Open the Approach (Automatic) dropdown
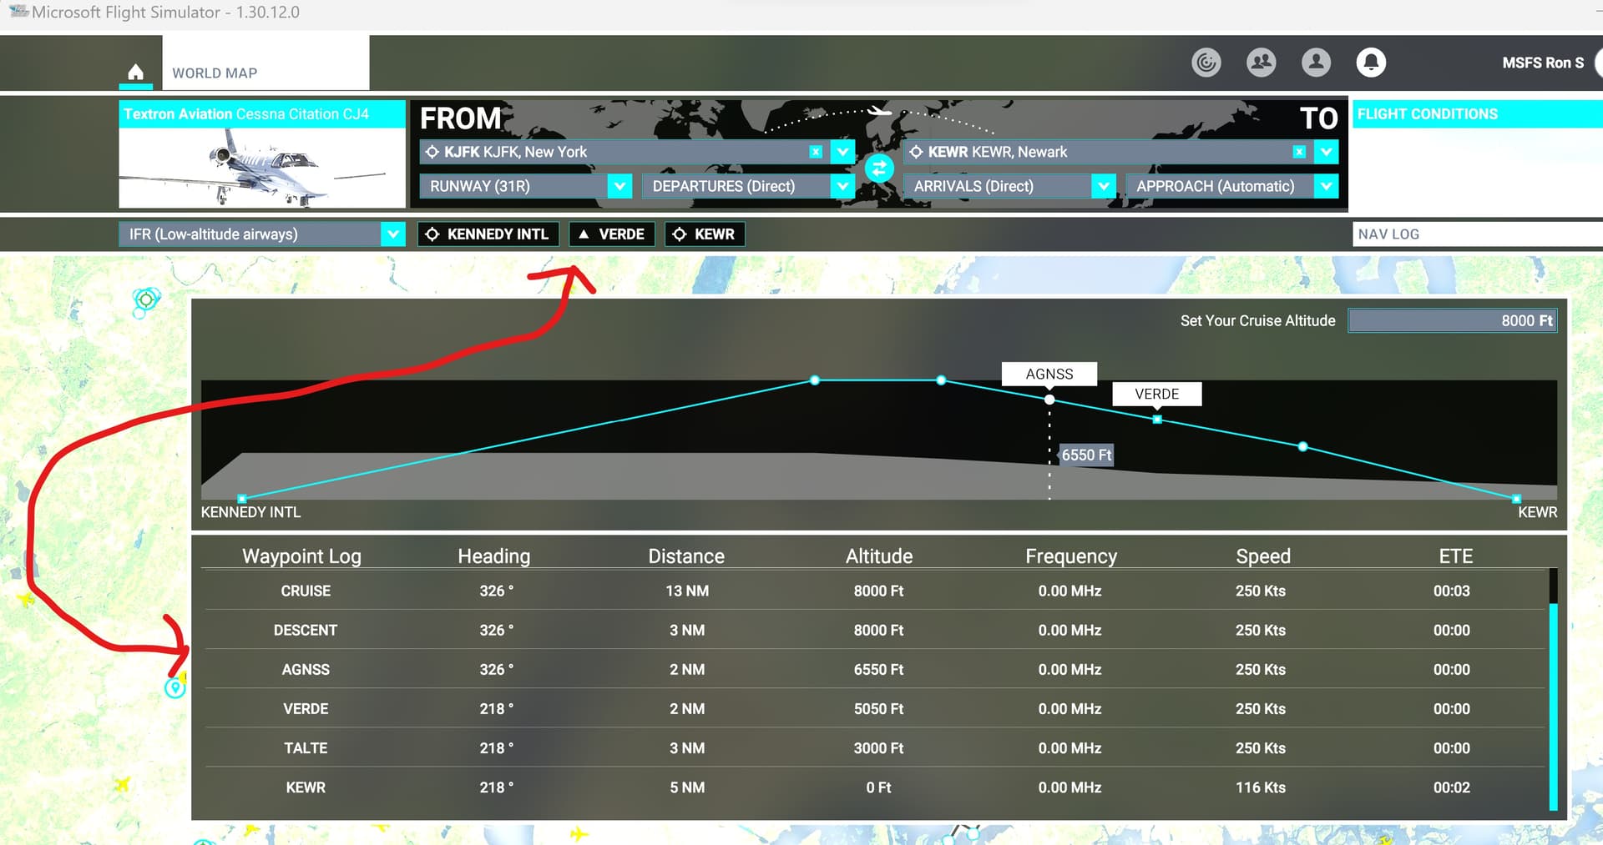 pos(1231,186)
